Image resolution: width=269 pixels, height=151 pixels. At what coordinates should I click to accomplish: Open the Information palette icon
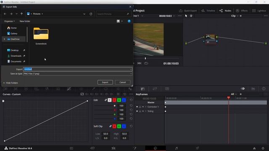click(264, 89)
